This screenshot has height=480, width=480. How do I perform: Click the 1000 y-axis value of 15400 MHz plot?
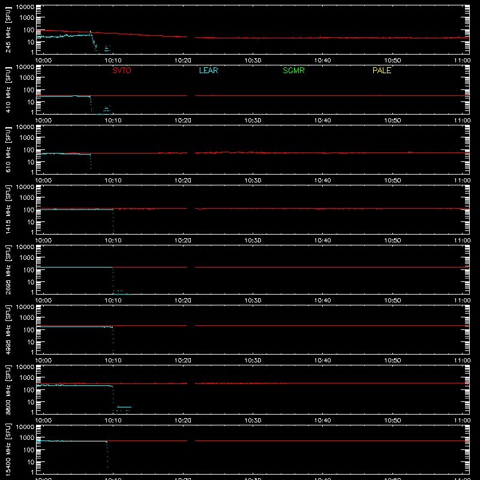coord(27,437)
